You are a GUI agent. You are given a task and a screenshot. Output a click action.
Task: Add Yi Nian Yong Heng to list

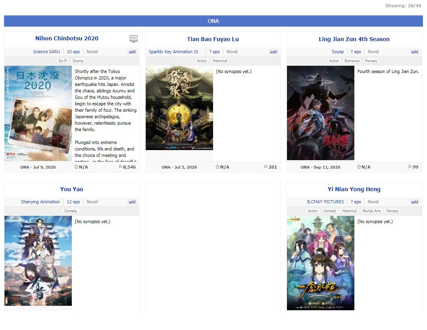point(414,202)
